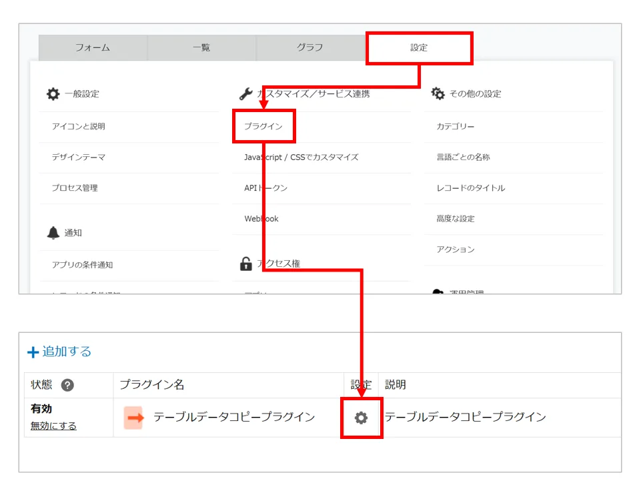Click the wrench icon for カスタマイズ/サービス連携
The width and height of the screenshot is (643, 491).
click(245, 94)
